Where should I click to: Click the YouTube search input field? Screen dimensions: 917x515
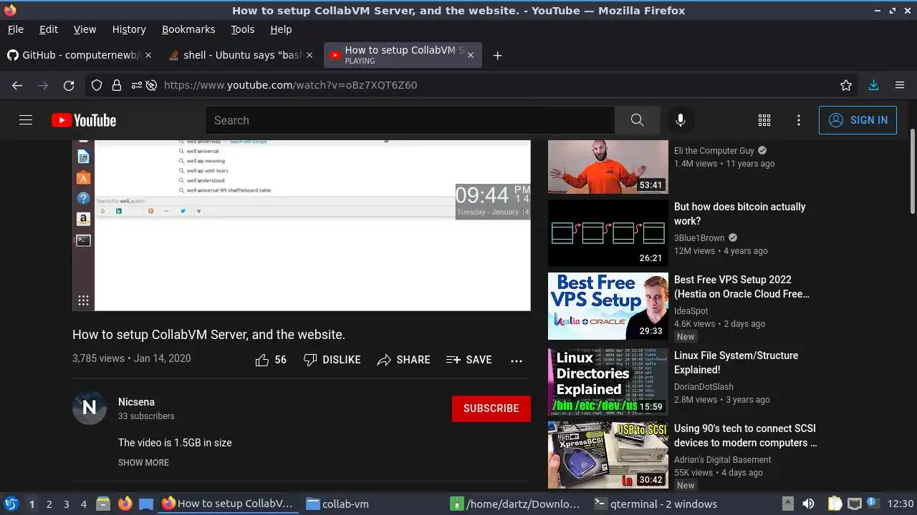pyautogui.click(x=410, y=120)
